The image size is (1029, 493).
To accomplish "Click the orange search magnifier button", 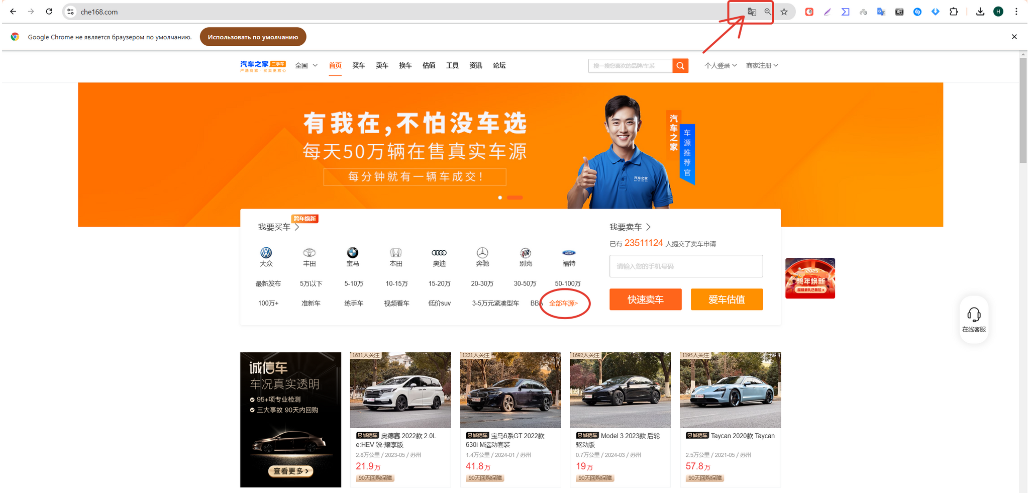I will tap(680, 66).
